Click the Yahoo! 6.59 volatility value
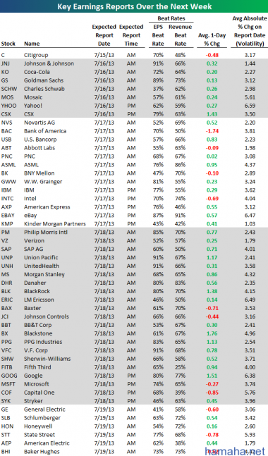This screenshot has width=268, height=456. pyautogui.click(x=250, y=106)
